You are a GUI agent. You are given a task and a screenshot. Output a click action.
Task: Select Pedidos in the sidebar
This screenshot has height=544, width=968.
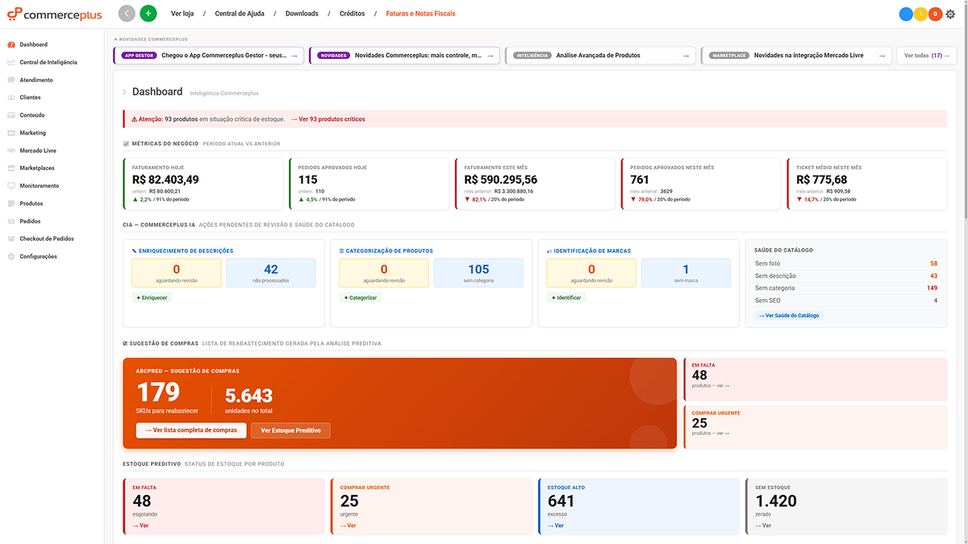point(30,221)
